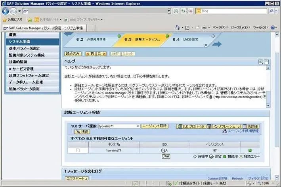Image resolution: width=281 pixels, height=187 pixels.
Task: Open 計測プラットフォーム設定 navigation item
Action: [32, 75]
